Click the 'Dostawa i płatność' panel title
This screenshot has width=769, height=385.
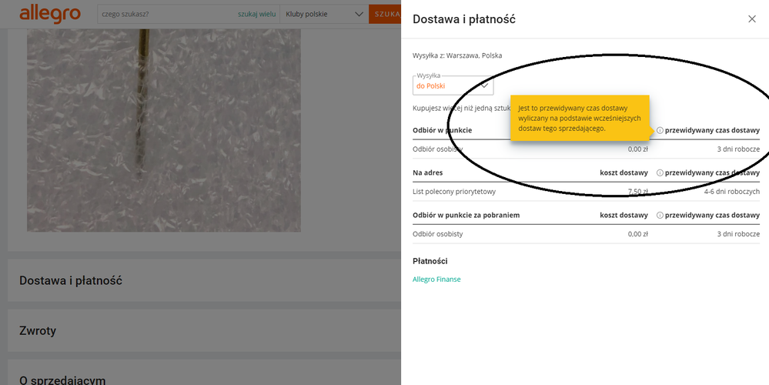pos(464,19)
